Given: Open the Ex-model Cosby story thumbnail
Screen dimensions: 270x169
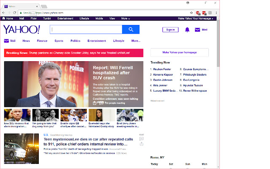Looking at the screenshot, I should [x=102, y=115].
